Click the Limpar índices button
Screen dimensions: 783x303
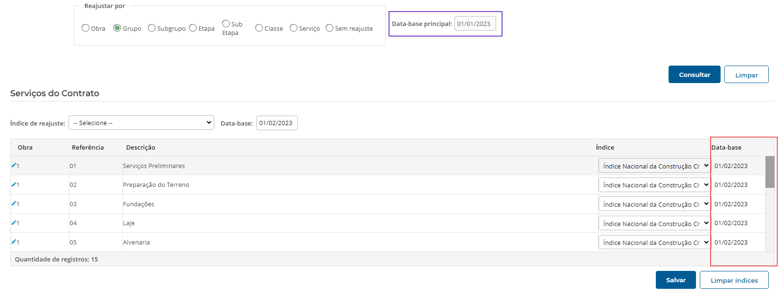pyautogui.click(x=734, y=280)
